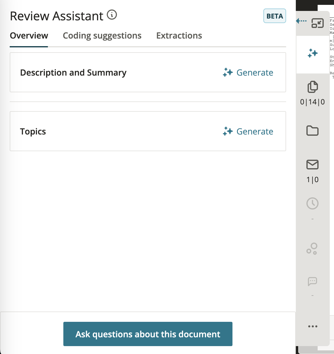Generate Topics for the document
This screenshot has width=334, height=354.
[x=255, y=131]
